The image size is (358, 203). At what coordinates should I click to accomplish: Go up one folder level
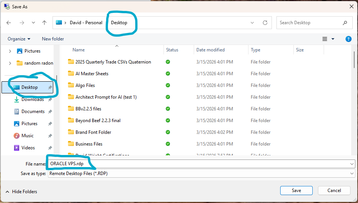(x=44, y=23)
